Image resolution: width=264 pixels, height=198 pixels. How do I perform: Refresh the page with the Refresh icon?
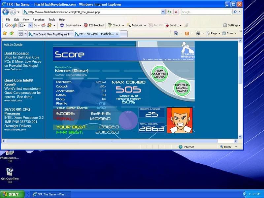click(169, 12)
